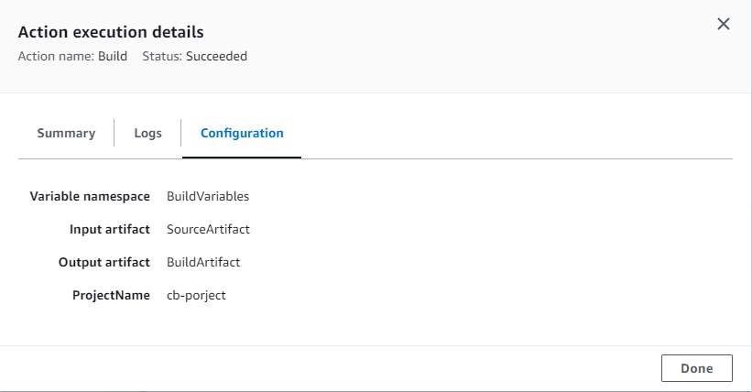The width and height of the screenshot is (752, 392).
Task: Click the "Variable namespace" field label
Action: (x=90, y=196)
